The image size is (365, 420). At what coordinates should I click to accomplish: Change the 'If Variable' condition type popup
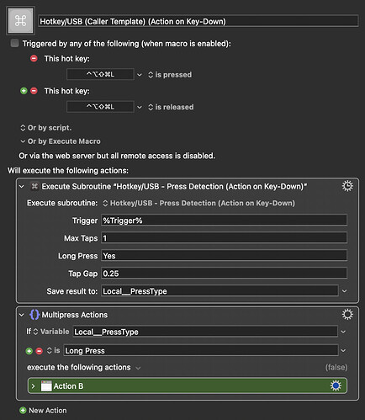click(51, 332)
